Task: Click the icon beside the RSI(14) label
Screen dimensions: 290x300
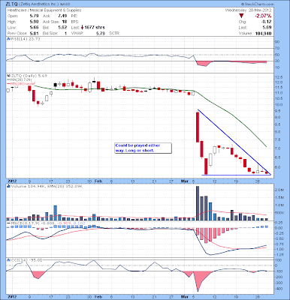Action: pyautogui.click(x=8, y=39)
